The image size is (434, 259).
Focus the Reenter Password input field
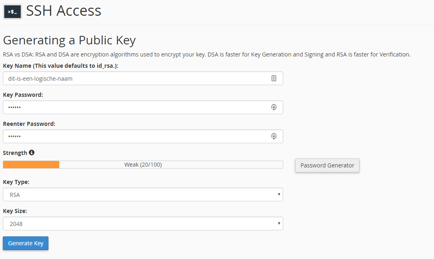tap(143, 136)
